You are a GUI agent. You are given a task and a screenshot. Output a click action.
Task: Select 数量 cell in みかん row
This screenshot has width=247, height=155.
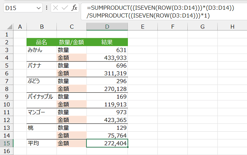(72, 50)
